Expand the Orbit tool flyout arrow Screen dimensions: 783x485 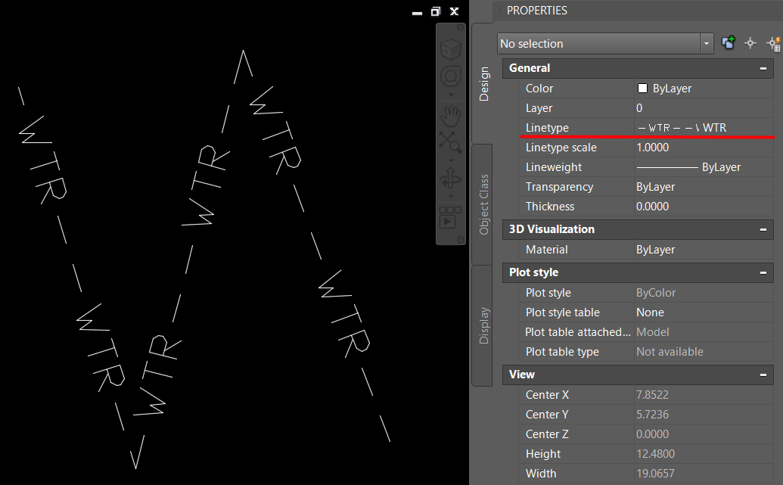(450, 196)
